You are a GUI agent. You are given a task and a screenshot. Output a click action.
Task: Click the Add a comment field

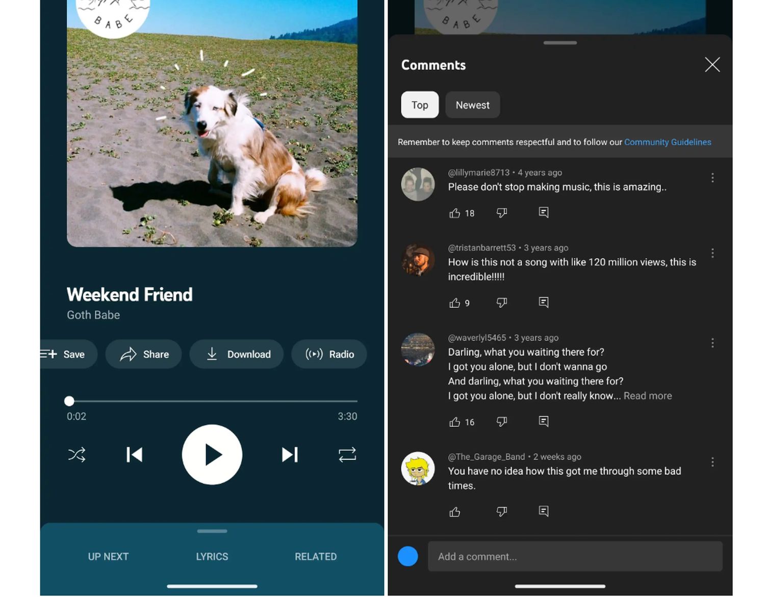[575, 556]
